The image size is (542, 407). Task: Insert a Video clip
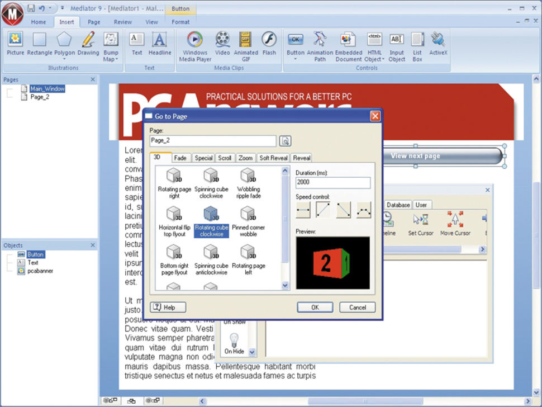tap(222, 43)
